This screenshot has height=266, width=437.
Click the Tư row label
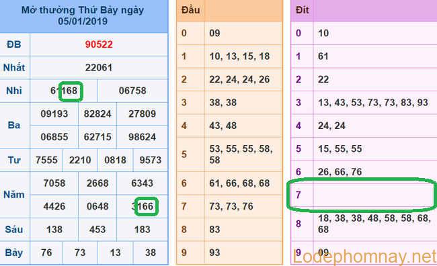point(14,160)
